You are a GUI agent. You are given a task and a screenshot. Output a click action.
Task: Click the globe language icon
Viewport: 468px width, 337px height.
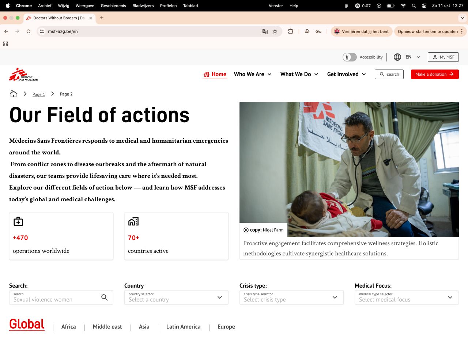point(397,57)
